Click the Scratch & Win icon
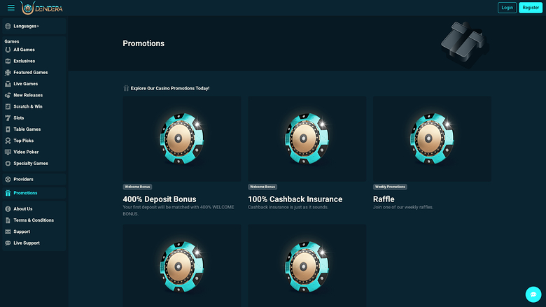546x307 pixels. pyautogui.click(x=8, y=106)
